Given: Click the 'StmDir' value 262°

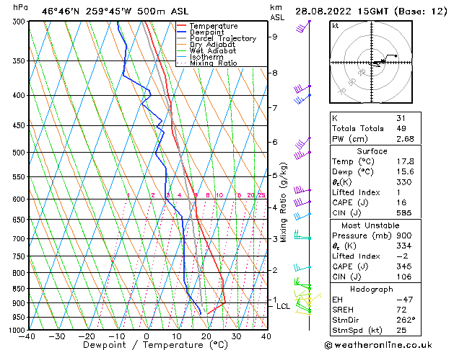Looking at the screenshot, I should [x=406, y=320].
